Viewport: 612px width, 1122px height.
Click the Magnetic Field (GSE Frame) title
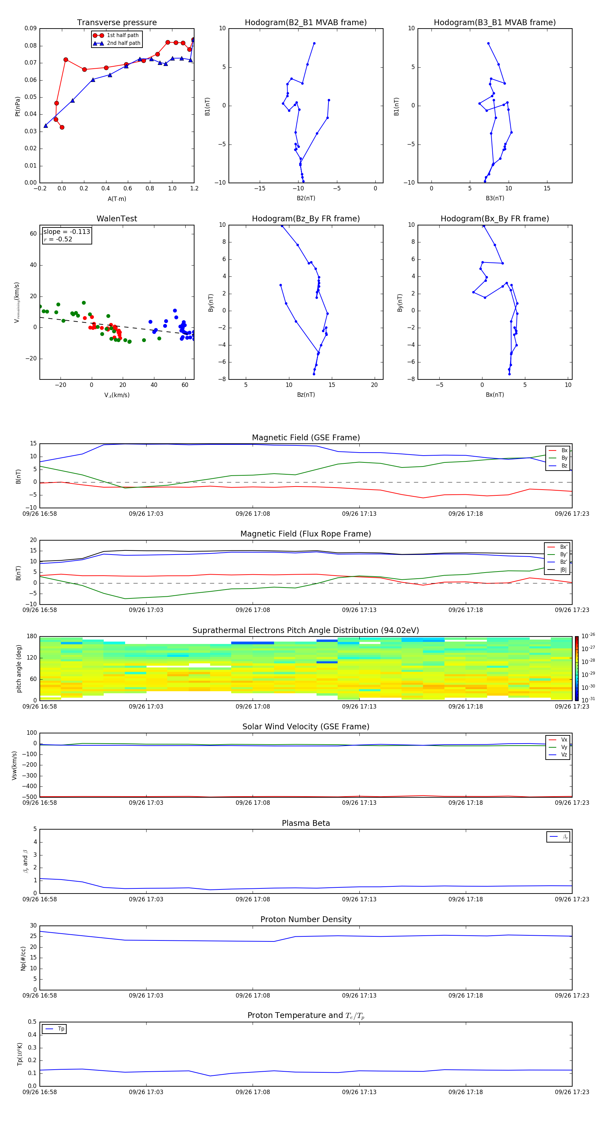tap(306, 437)
